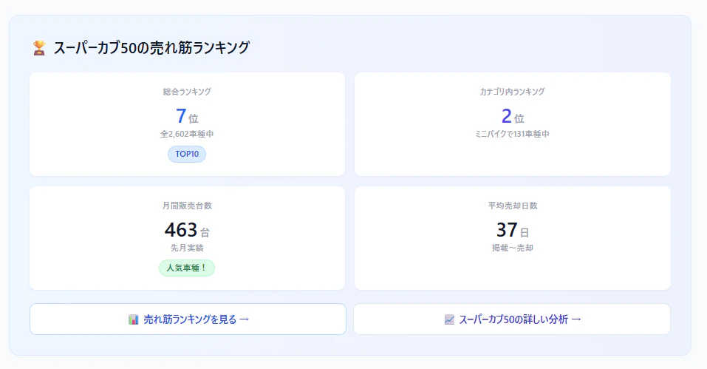Click the 総合ランキング label
Screen dimensions: 707x369
tap(187, 92)
